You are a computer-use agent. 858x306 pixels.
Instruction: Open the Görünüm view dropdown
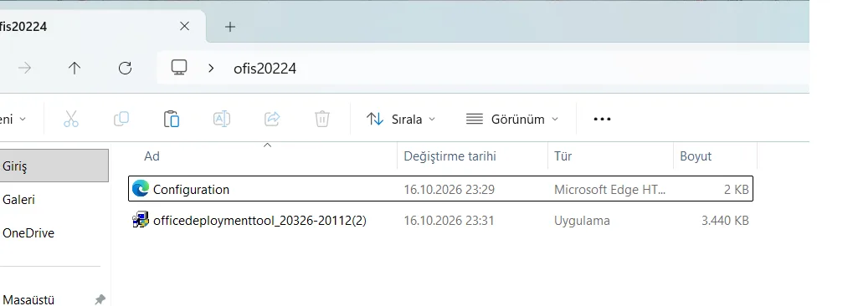(x=512, y=119)
